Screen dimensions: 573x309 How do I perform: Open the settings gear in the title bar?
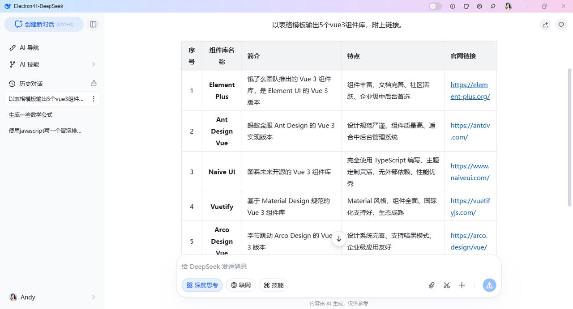coord(479,6)
